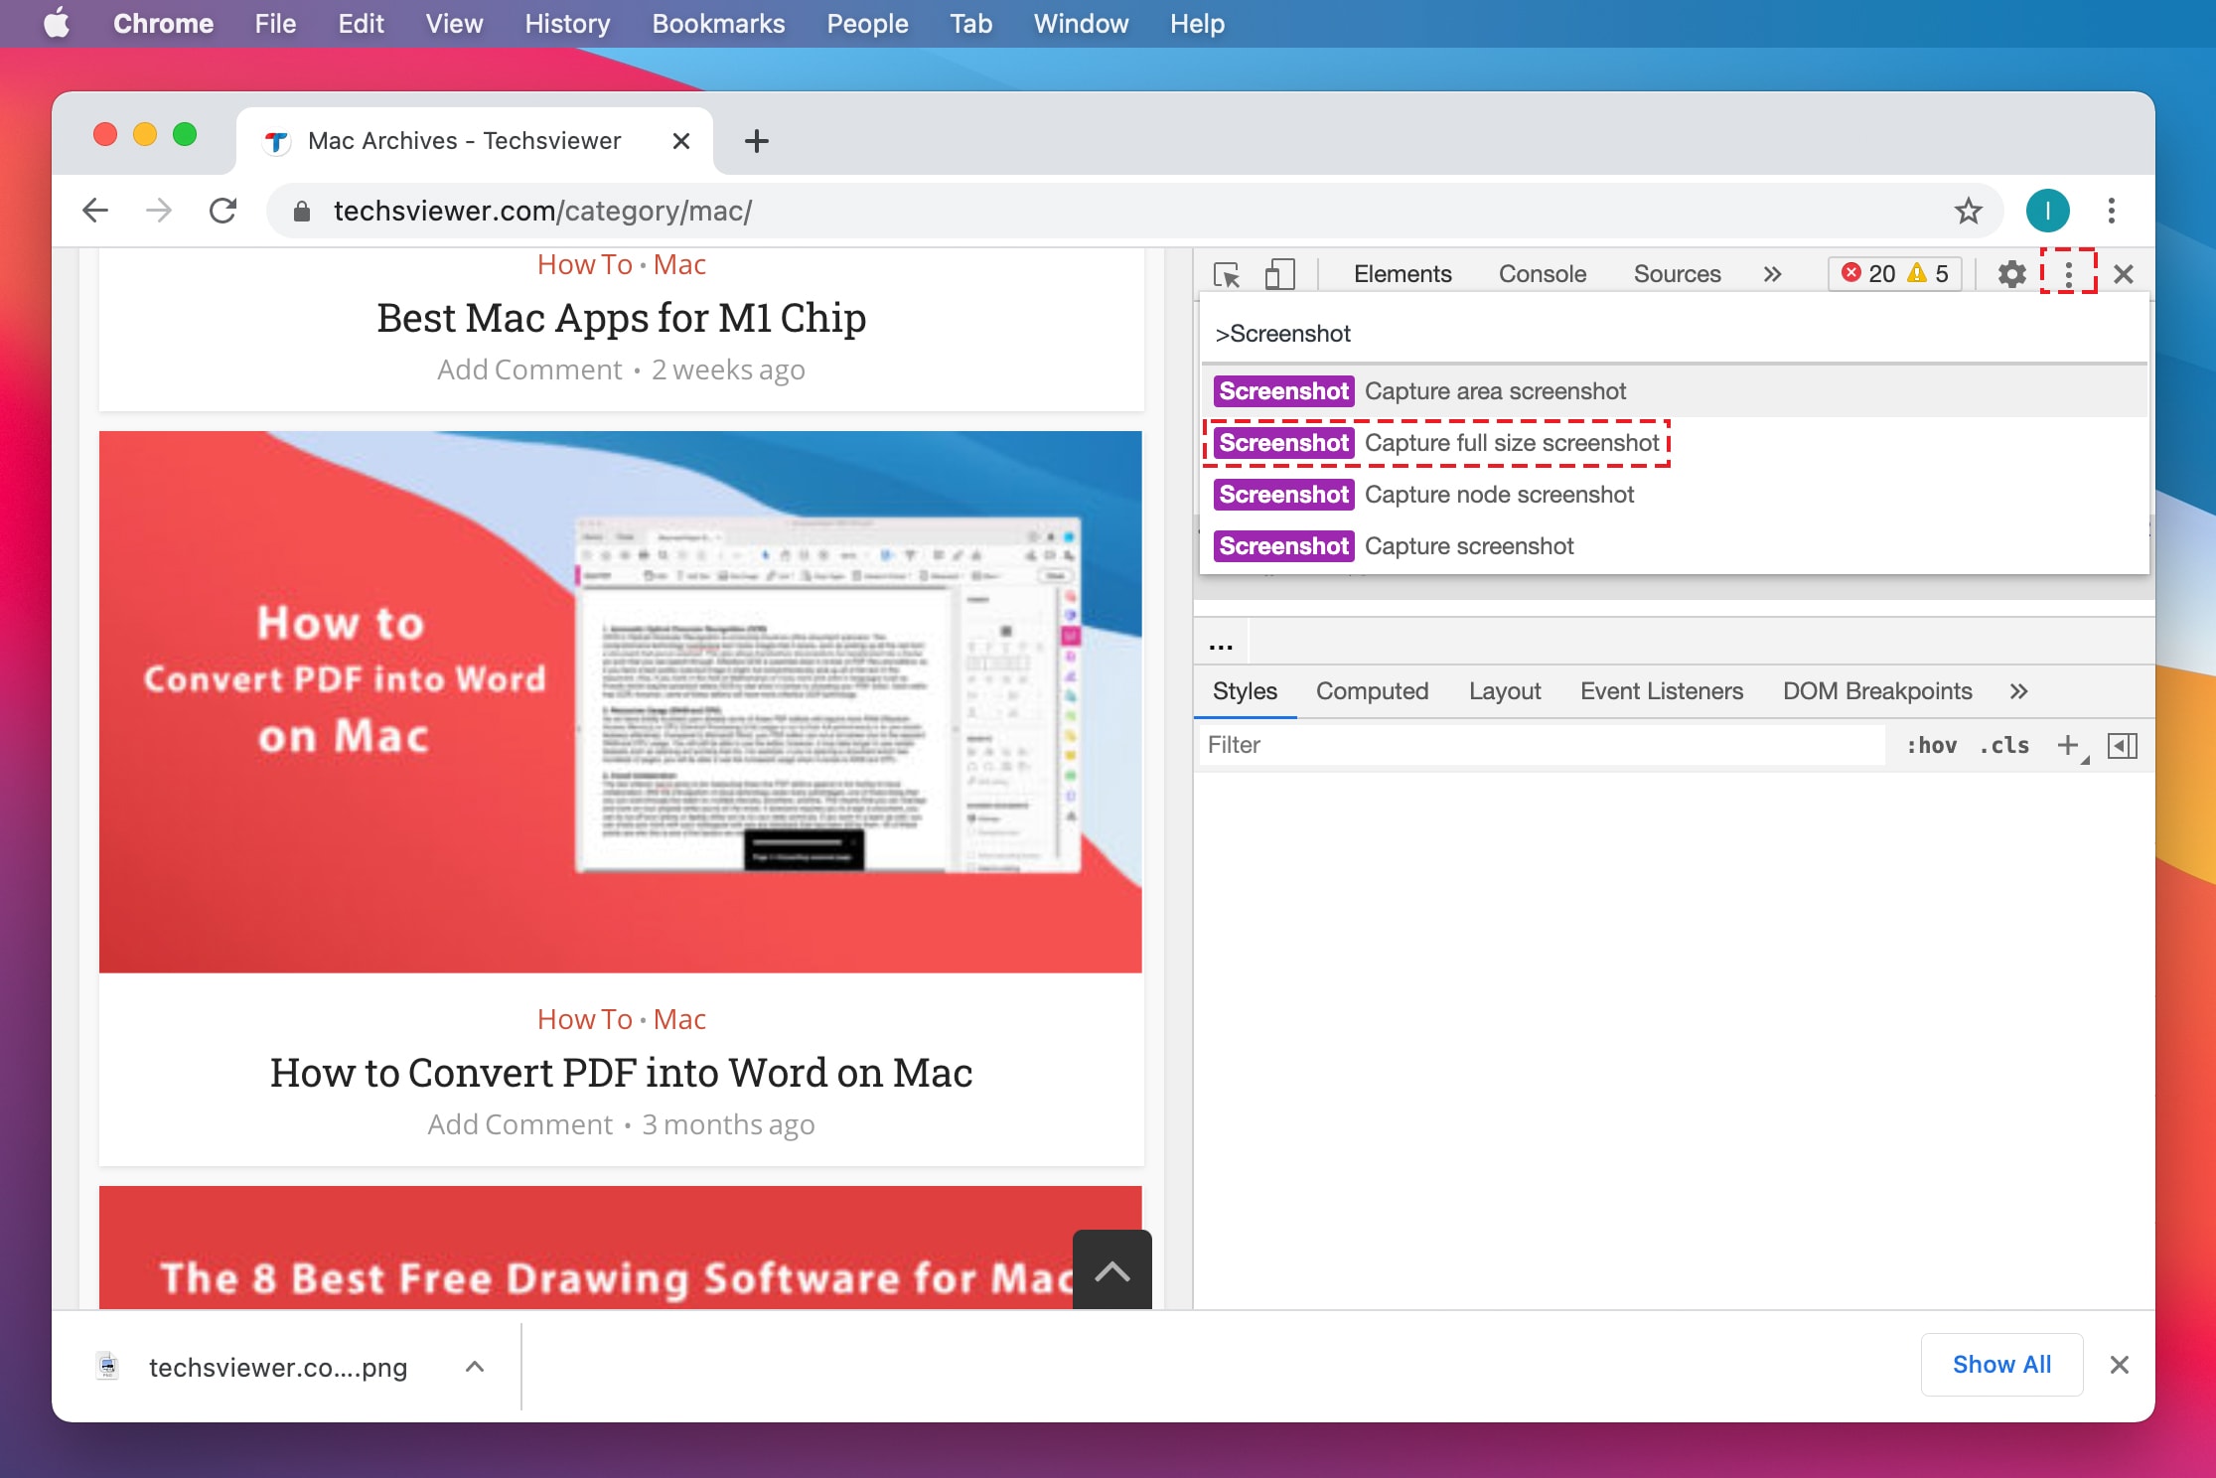Reload the page
Image resolution: width=2216 pixels, height=1478 pixels.
[x=221, y=210]
